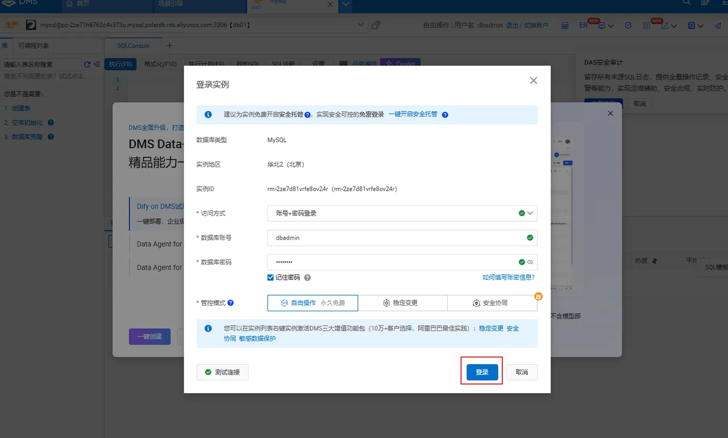Click the 退出 logout link

click(x=512, y=25)
